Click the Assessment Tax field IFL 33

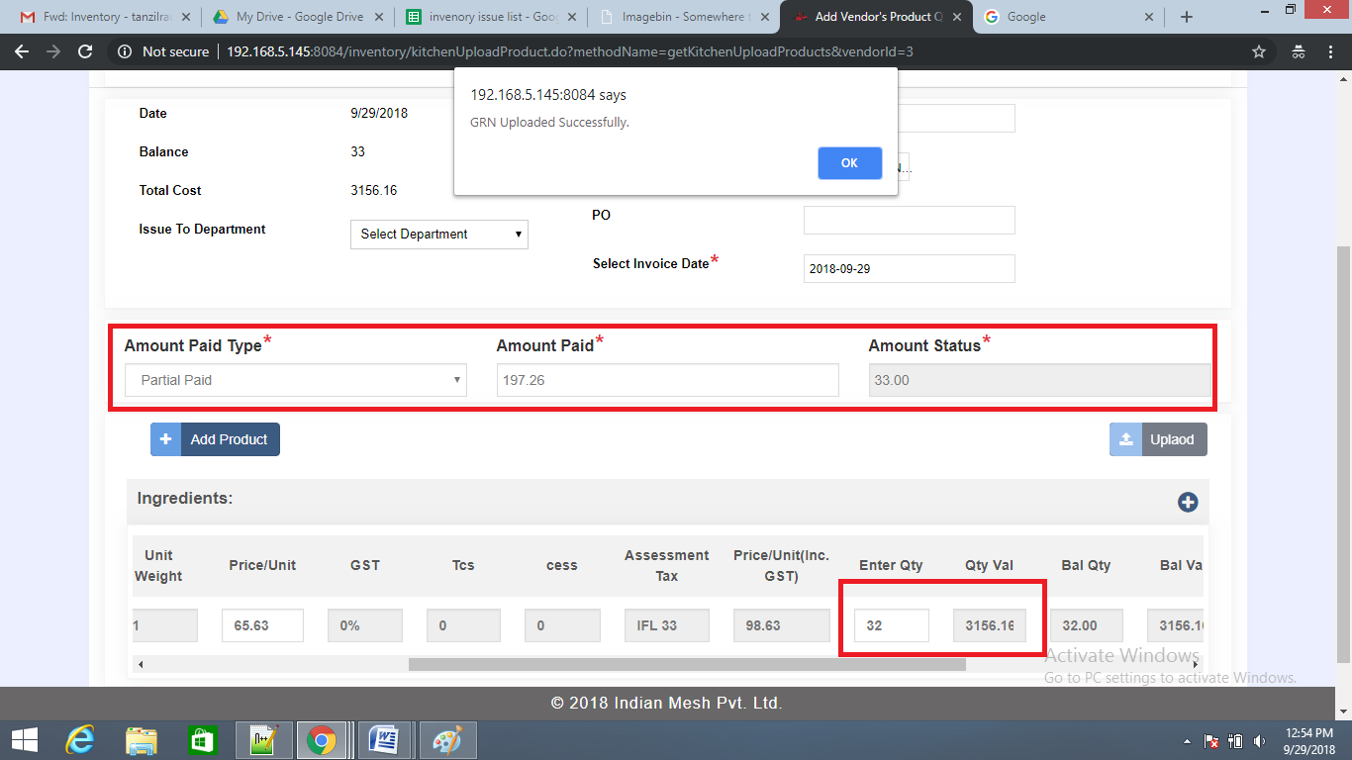666,625
